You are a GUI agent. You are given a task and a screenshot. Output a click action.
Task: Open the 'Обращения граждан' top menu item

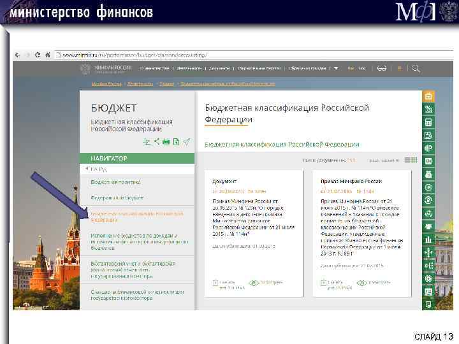pyautogui.click(x=307, y=68)
